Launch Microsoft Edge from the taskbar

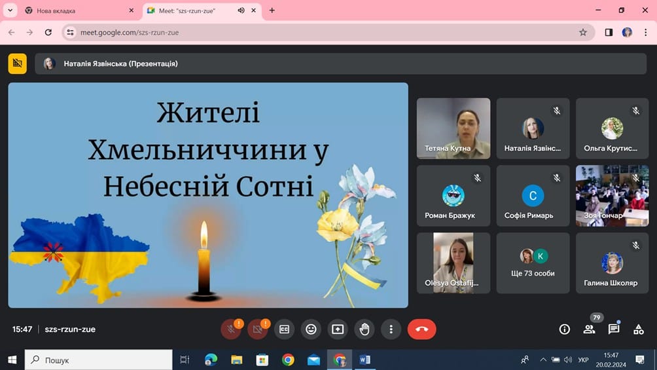pos(211,360)
